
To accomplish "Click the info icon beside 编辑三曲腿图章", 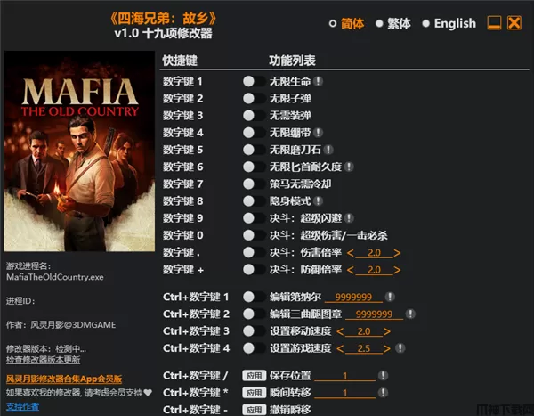I will [x=410, y=314].
